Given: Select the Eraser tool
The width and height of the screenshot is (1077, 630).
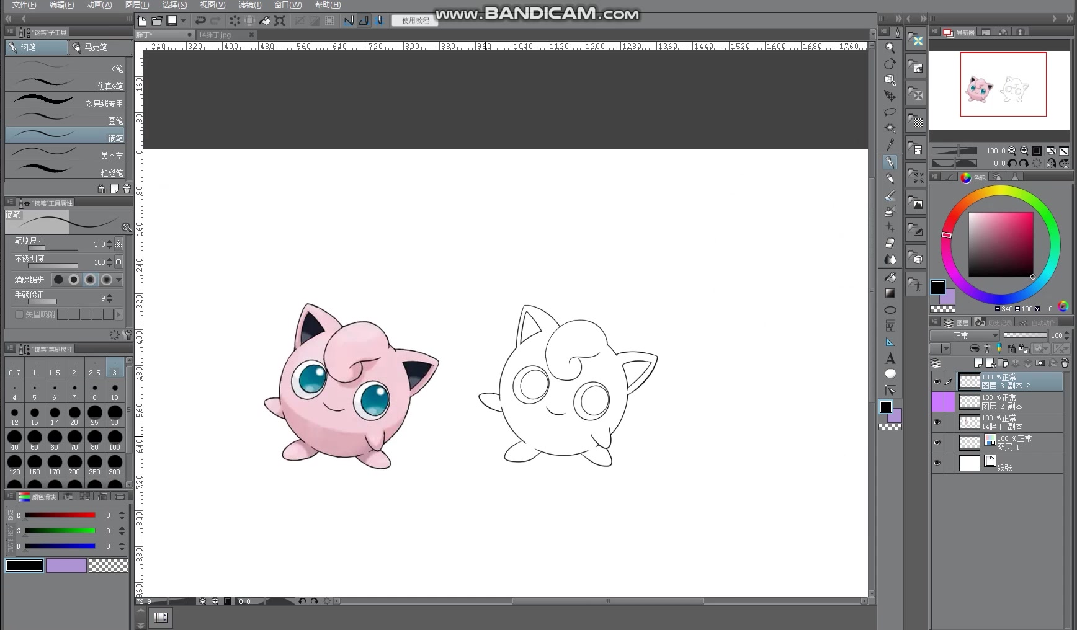Looking at the screenshot, I should 890,243.
